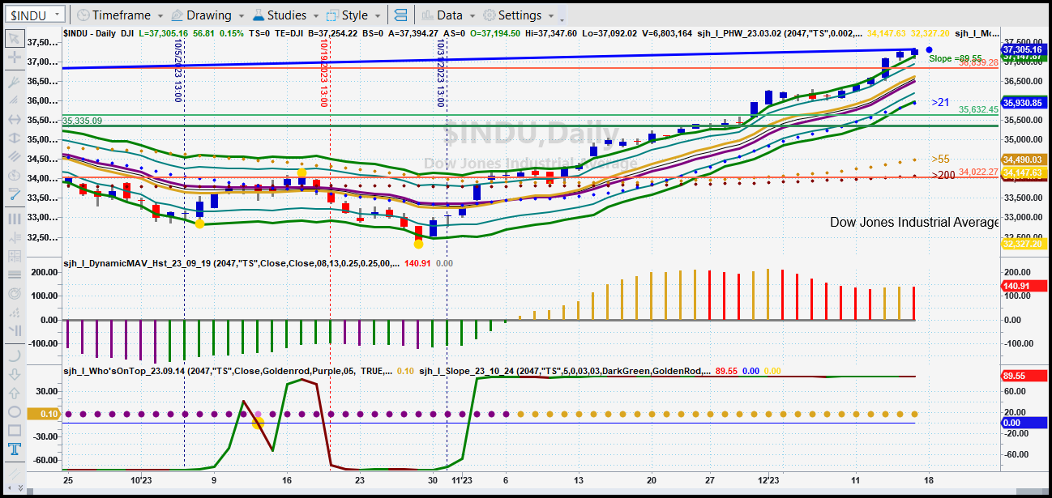Open the Drawing menu
Screen dimensions: 1052x498
click(208, 15)
